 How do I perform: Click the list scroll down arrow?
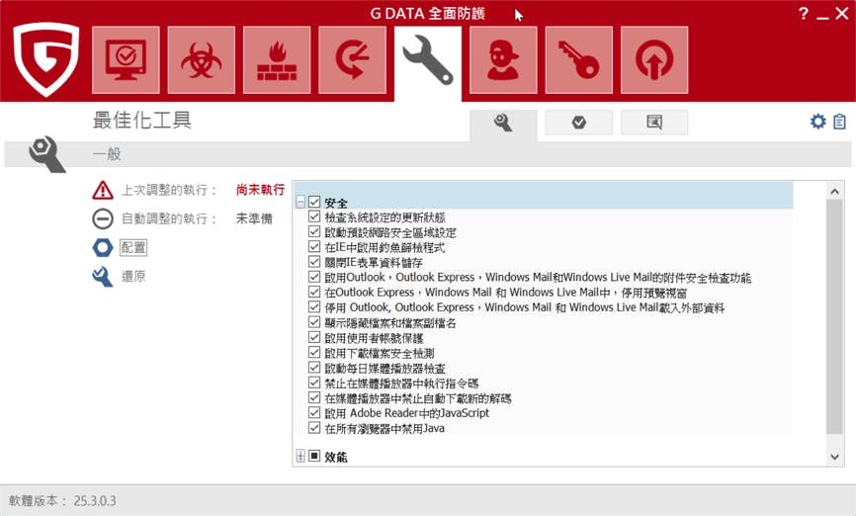[834, 457]
